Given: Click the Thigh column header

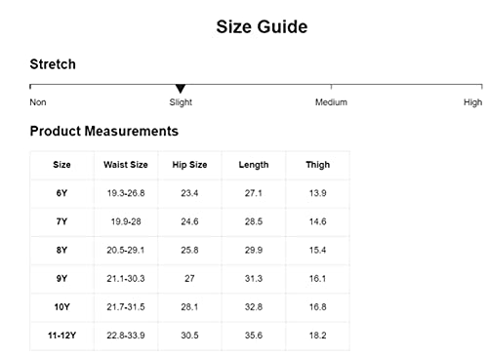Looking at the screenshot, I should 318,165.
